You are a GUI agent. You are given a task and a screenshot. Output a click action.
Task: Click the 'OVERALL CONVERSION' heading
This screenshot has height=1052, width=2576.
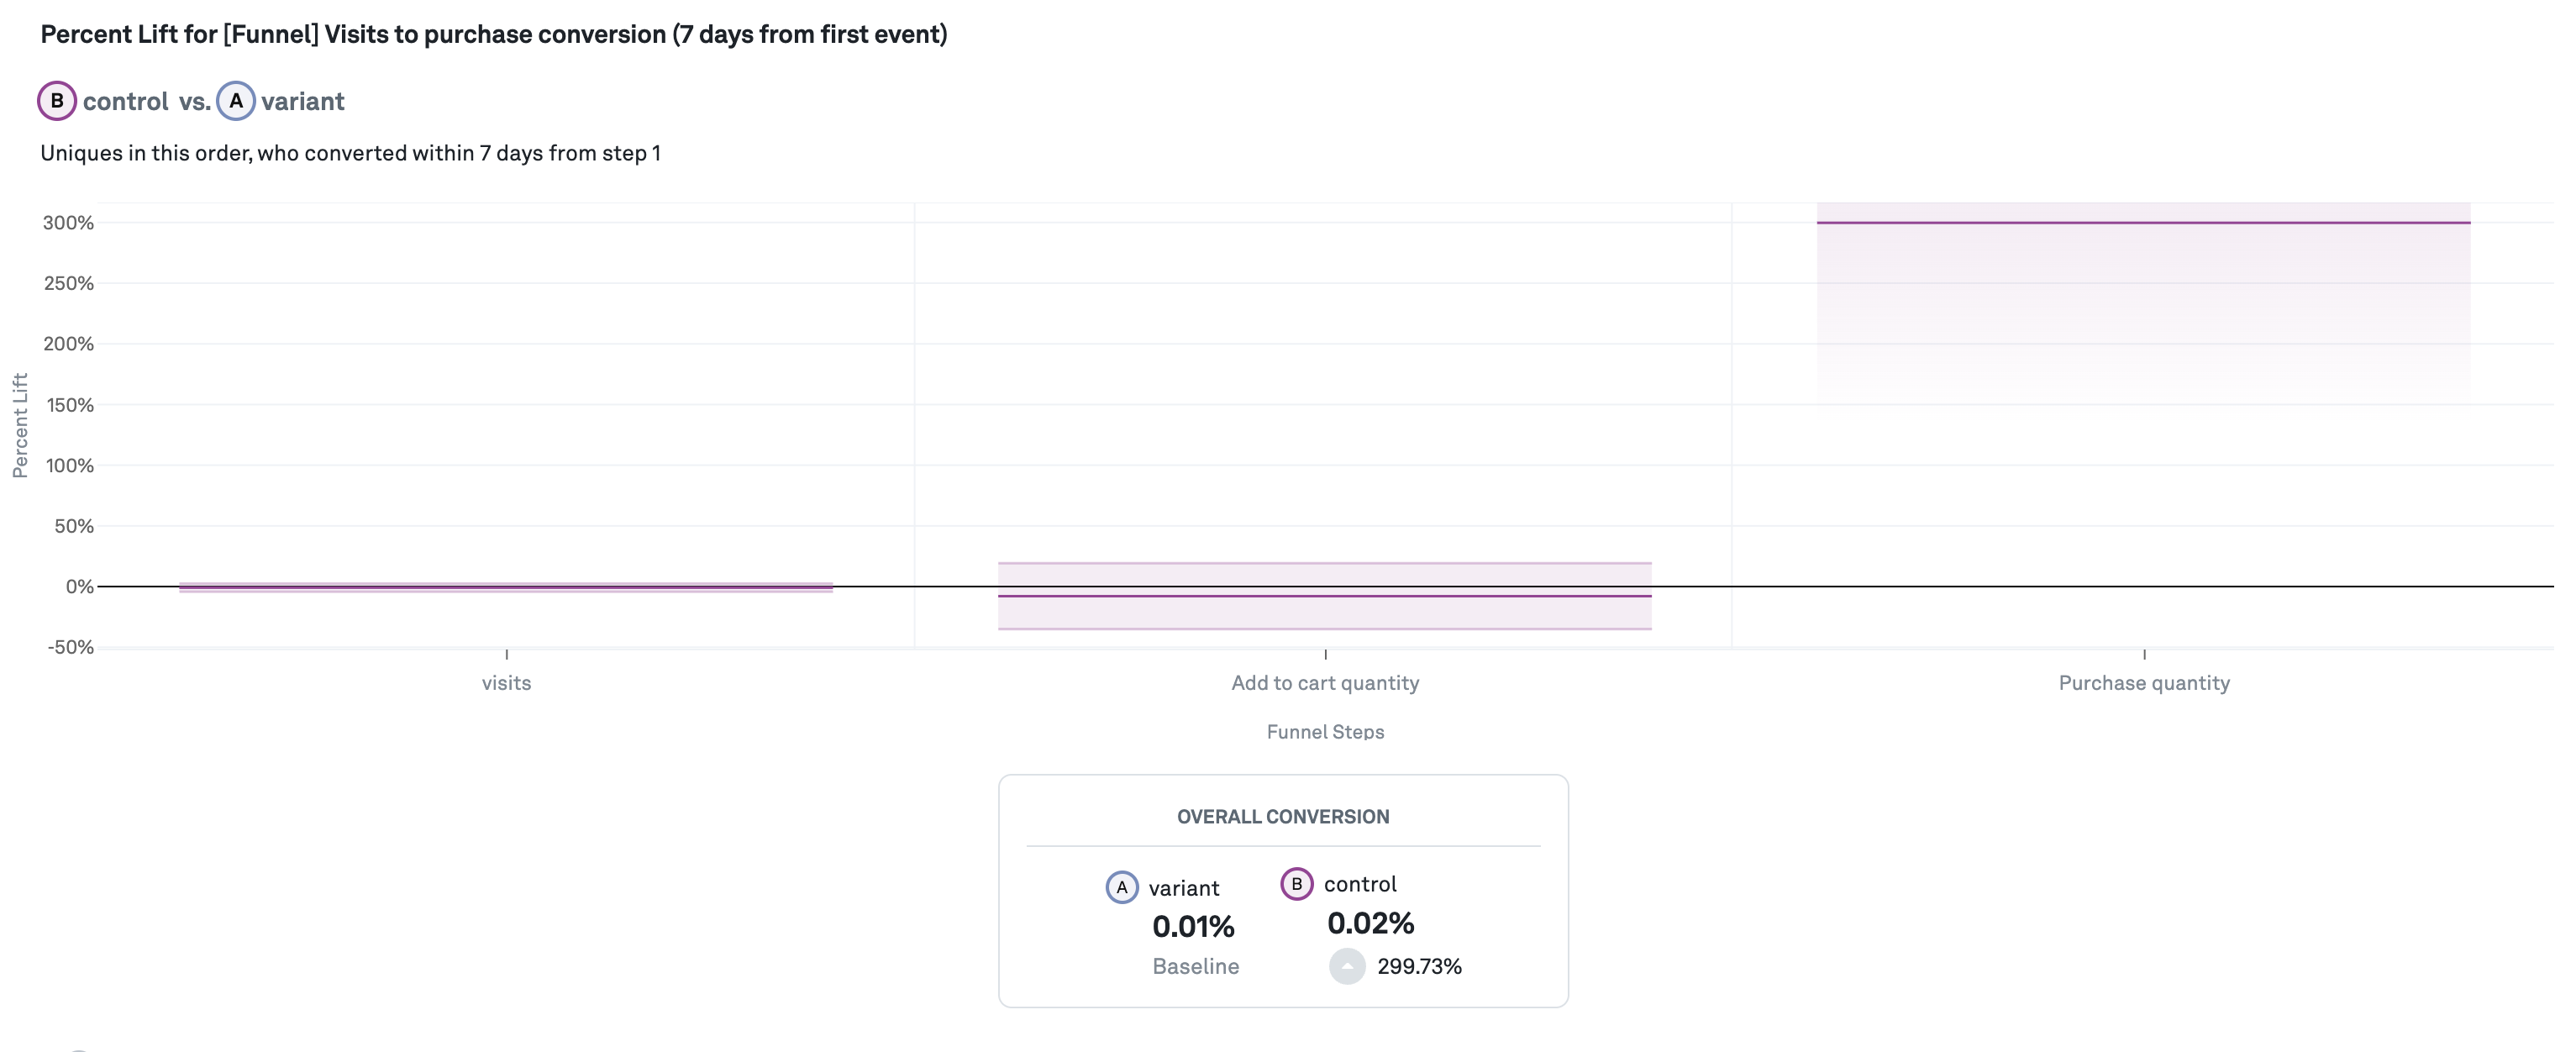point(1283,816)
